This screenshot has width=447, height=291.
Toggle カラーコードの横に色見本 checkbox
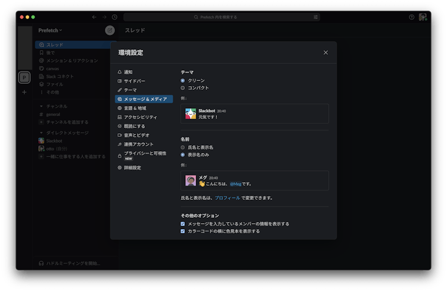[x=183, y=231]
